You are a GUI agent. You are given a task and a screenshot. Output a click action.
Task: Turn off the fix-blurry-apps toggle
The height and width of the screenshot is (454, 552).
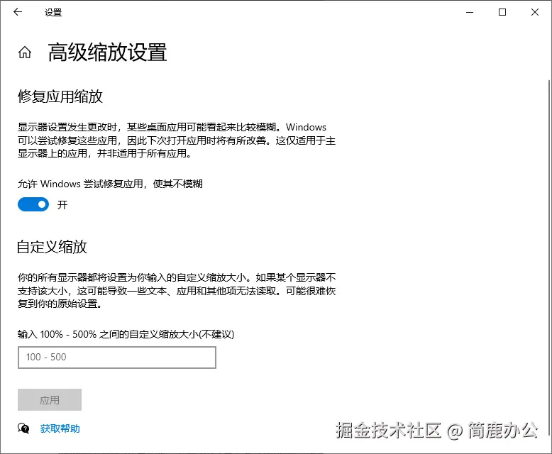tap(33, 204)
